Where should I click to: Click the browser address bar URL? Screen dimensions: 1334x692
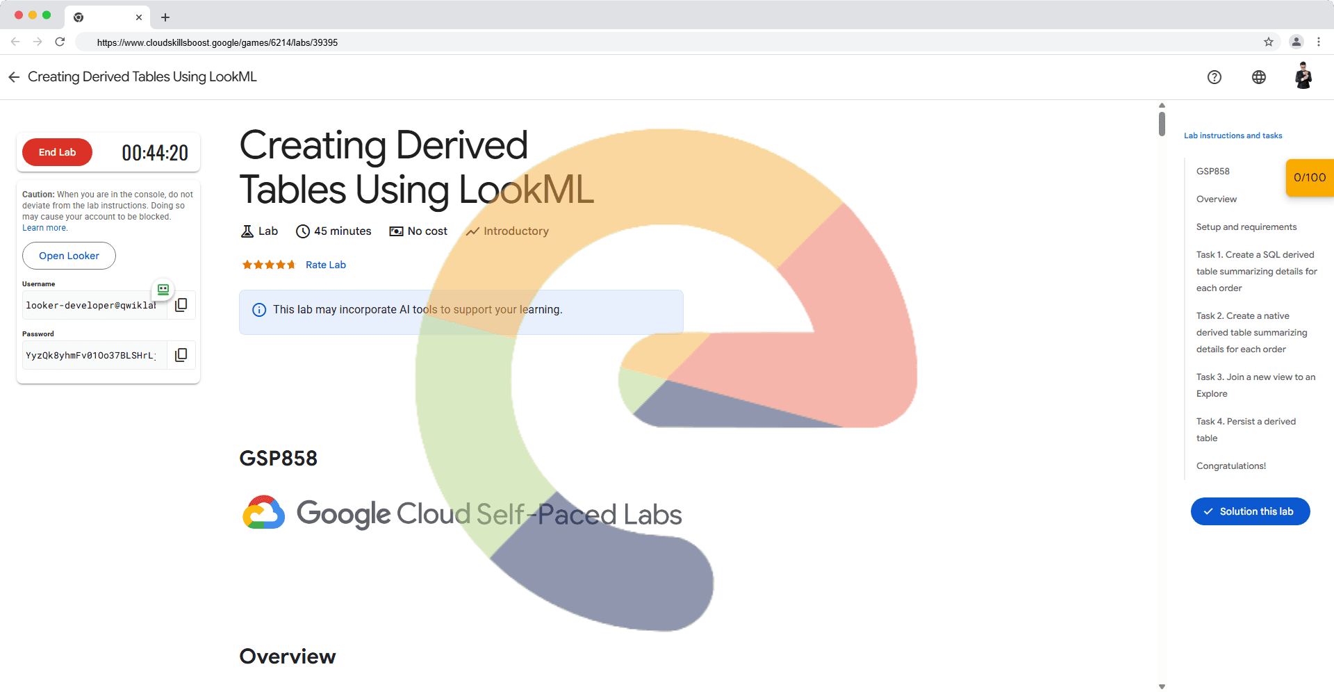pyautogui.click(x=217, y=42)
